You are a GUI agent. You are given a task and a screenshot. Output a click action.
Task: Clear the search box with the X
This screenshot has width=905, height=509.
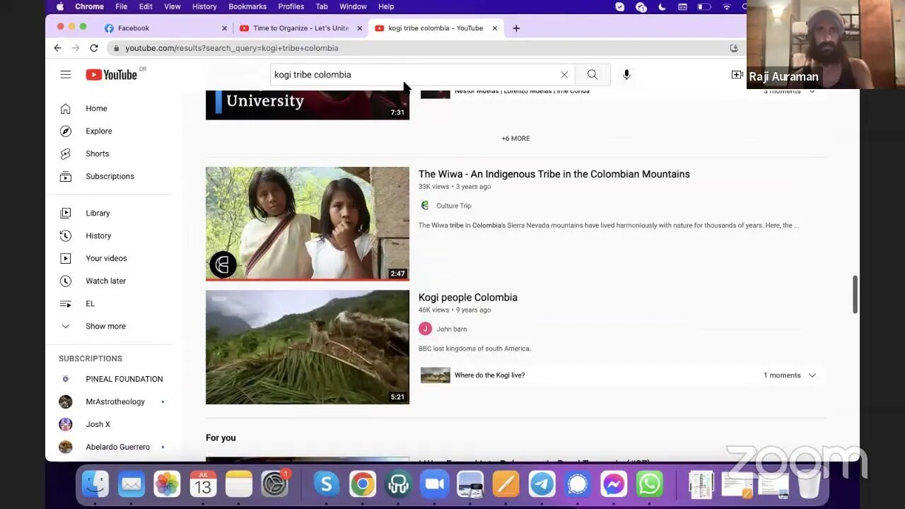tap(564, 74)
